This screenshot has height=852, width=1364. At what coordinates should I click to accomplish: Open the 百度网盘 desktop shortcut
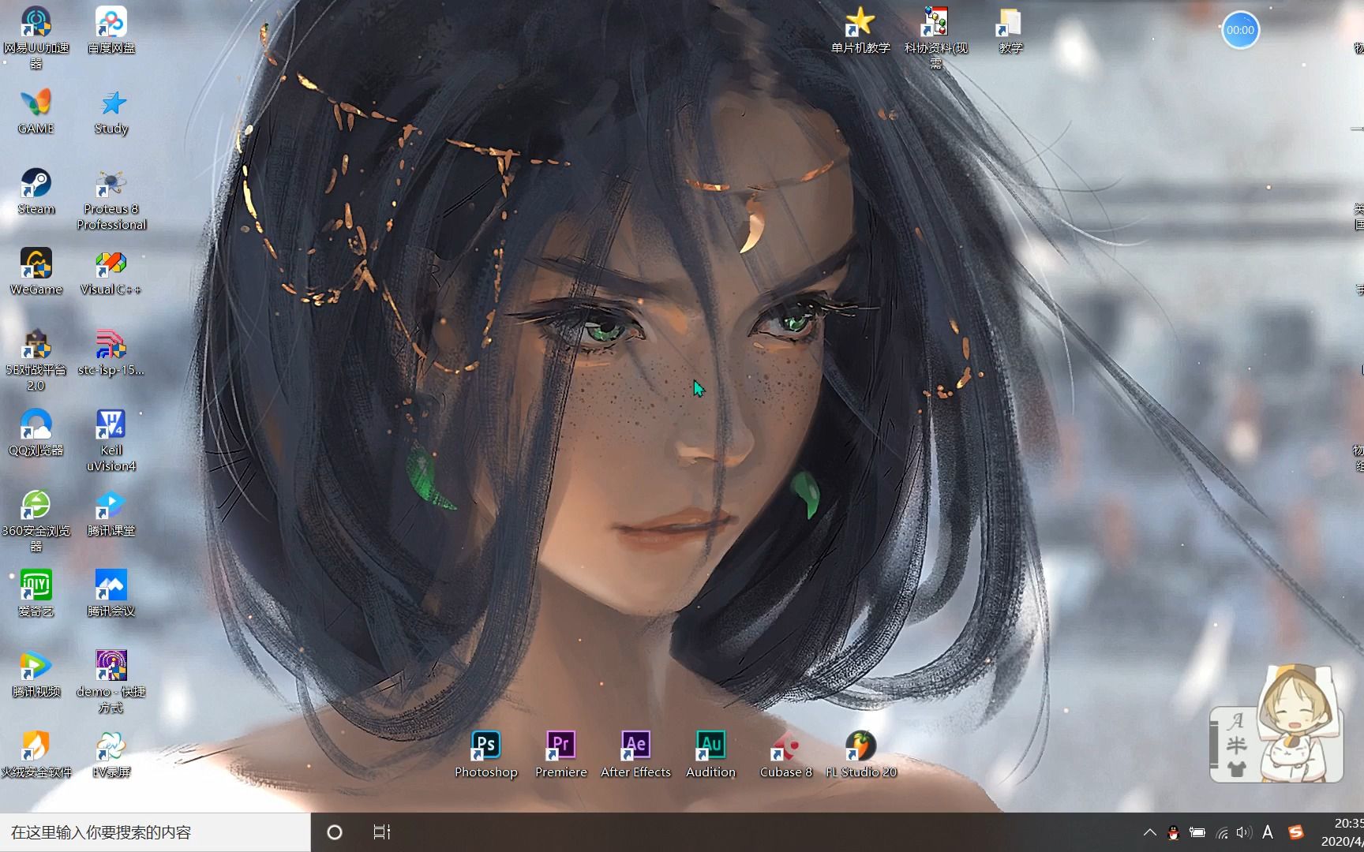tap(111, 31)
